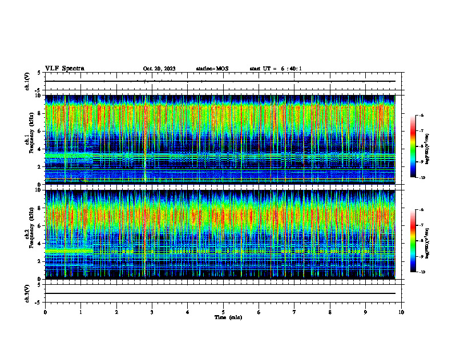This screenshot has width=452, height=350.
Task: Select the date text "Oct. 20, 2023"
Action: click(x=159, y=69)
